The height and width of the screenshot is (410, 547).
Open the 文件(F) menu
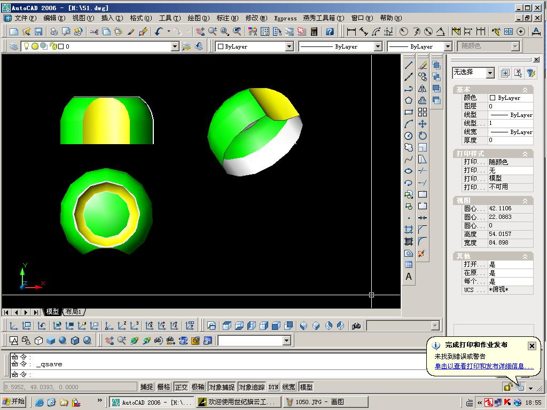tap(25, 18)
